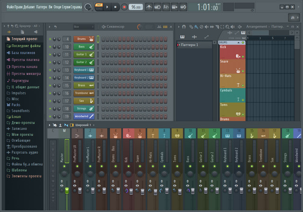The height and width of the screenshot is (212, 303).
Task: Choose the paint brush tool in playlist
Action: coord(196,26)
